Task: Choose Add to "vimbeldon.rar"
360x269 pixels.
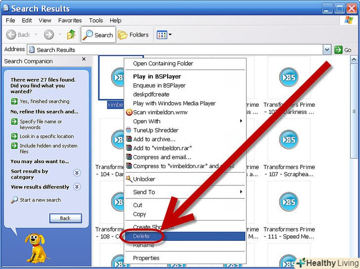Action: tap(185, 148)
